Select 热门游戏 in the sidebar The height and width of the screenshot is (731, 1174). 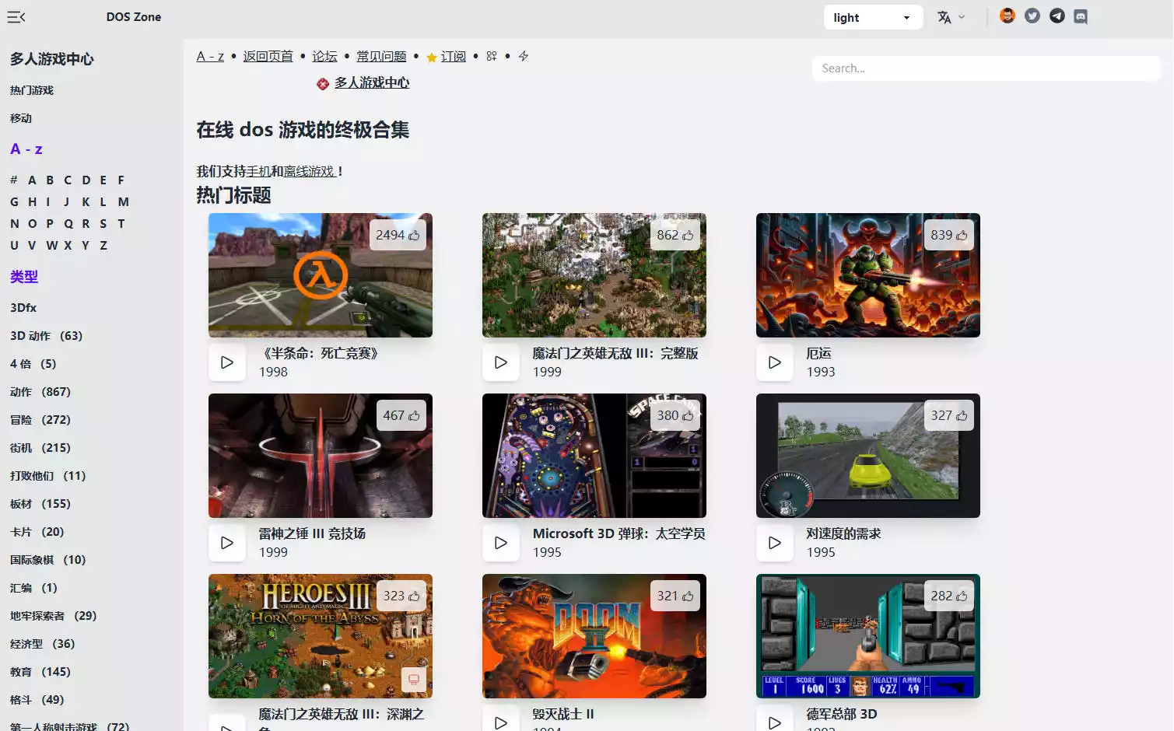32,90
